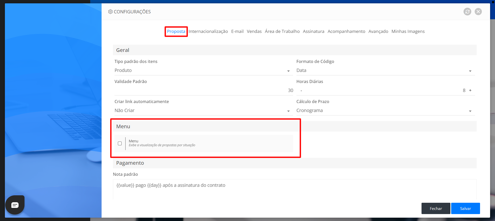
Task: Select the Avançado tab
Action: click(x=378, y=31)
